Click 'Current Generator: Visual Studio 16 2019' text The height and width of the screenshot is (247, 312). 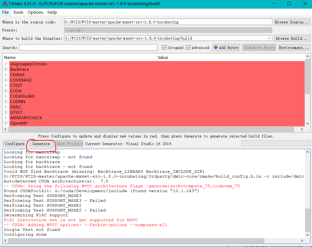128,144
